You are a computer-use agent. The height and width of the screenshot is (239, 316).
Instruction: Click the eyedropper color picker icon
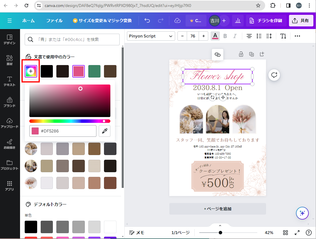(x=105, y=131)
